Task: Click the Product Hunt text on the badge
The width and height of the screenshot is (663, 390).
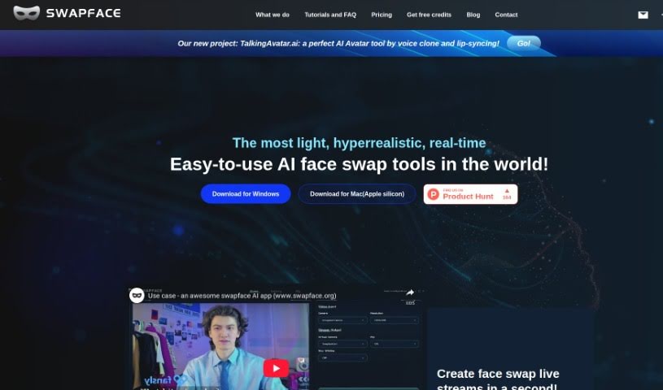Action: point(468,197)
